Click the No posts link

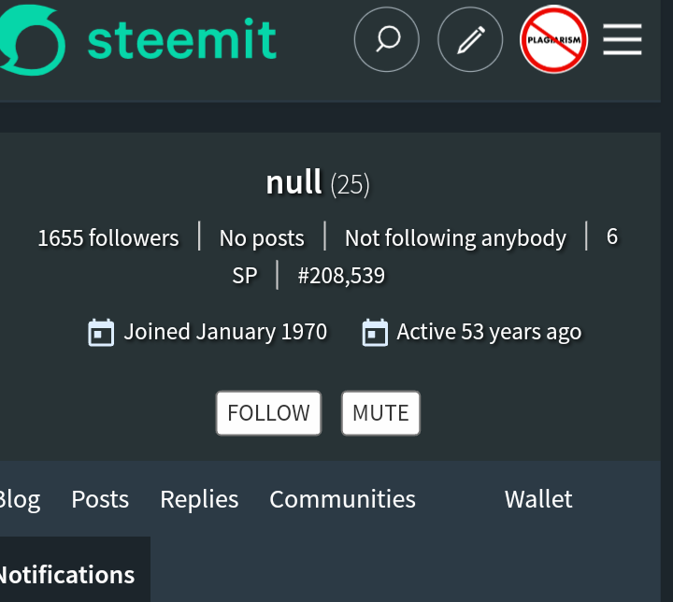pos(262,238)
